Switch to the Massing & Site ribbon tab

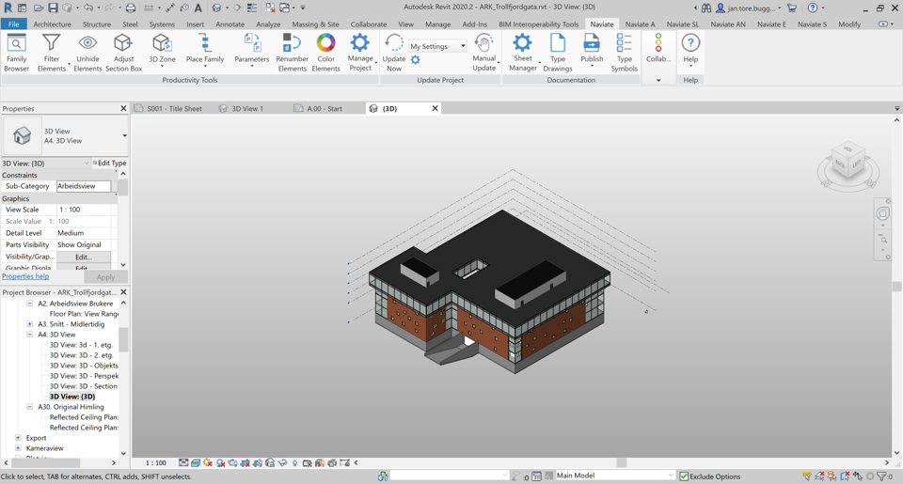(x=315, y=24)
